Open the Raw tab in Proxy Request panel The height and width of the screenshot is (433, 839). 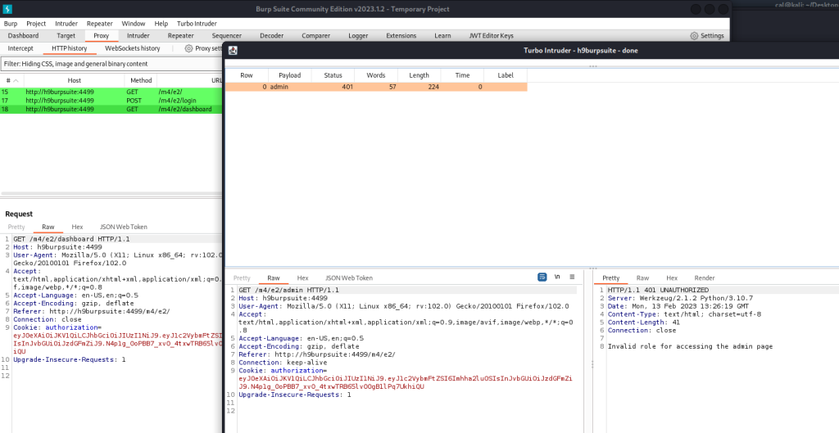[x=48, y=228]
